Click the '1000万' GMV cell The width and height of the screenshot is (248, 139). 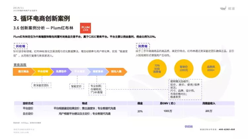(x=168, y=111)
